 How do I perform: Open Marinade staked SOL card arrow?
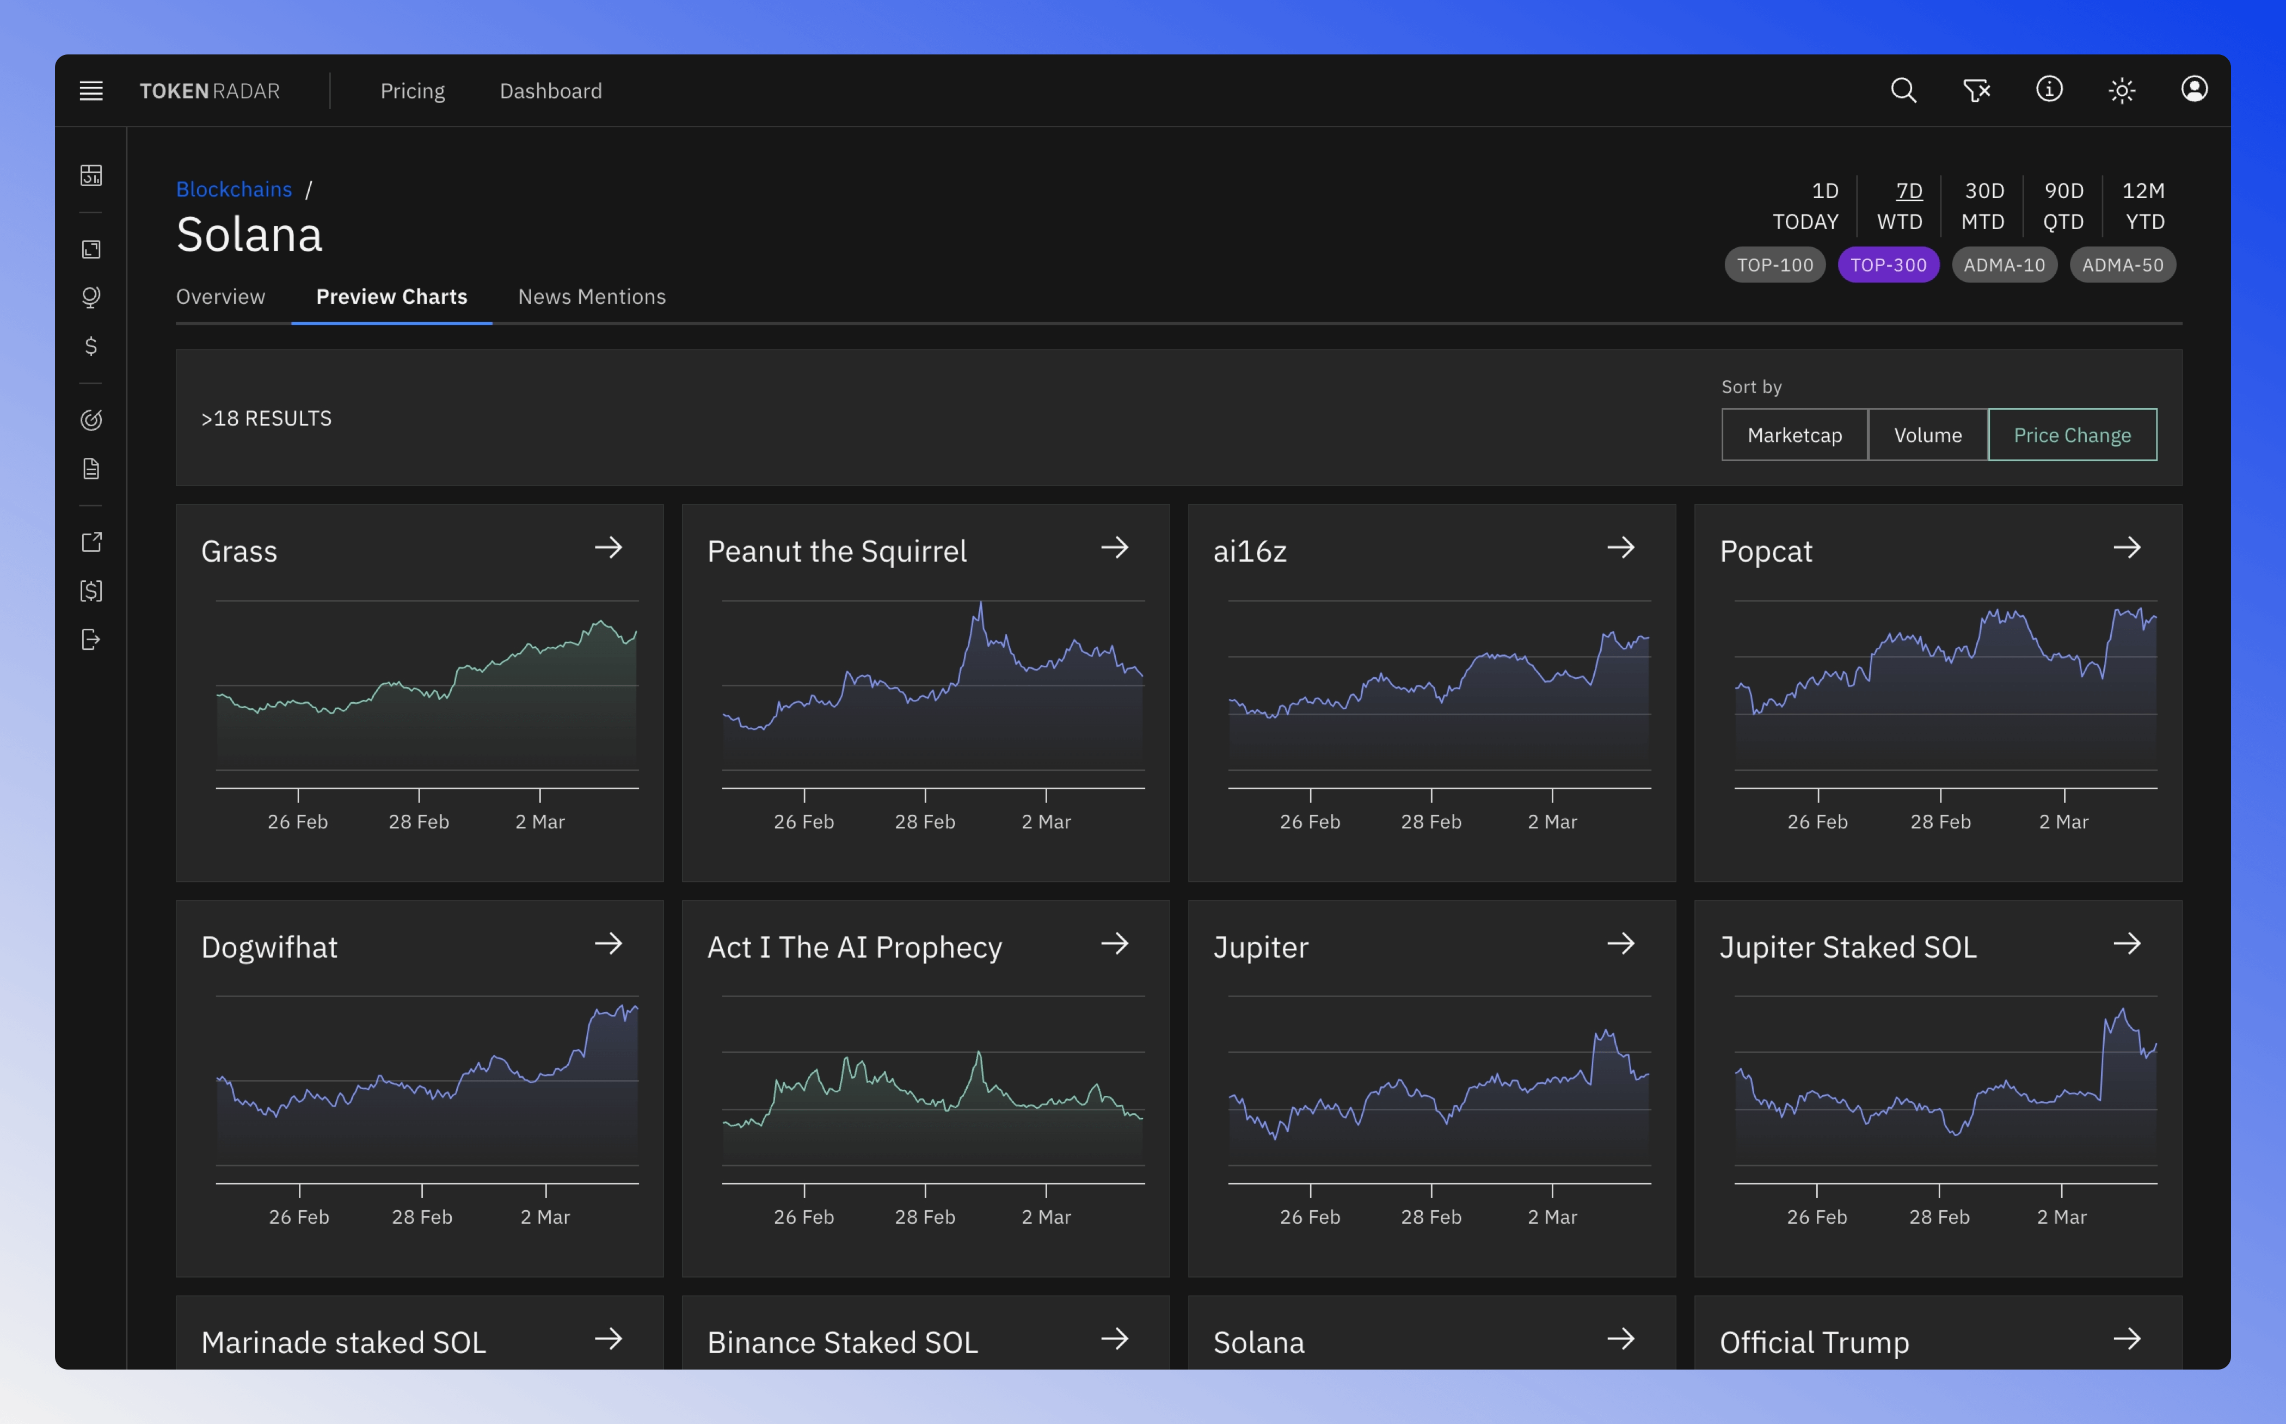point(608,1339)
